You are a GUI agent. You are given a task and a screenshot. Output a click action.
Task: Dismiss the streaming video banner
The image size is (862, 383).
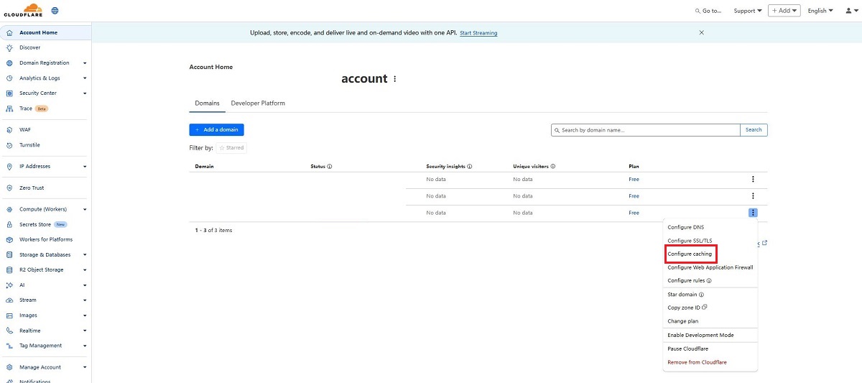pos(702,32)
